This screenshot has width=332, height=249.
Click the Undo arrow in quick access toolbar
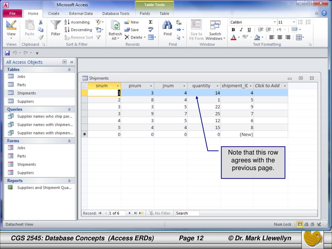[15, 53]
